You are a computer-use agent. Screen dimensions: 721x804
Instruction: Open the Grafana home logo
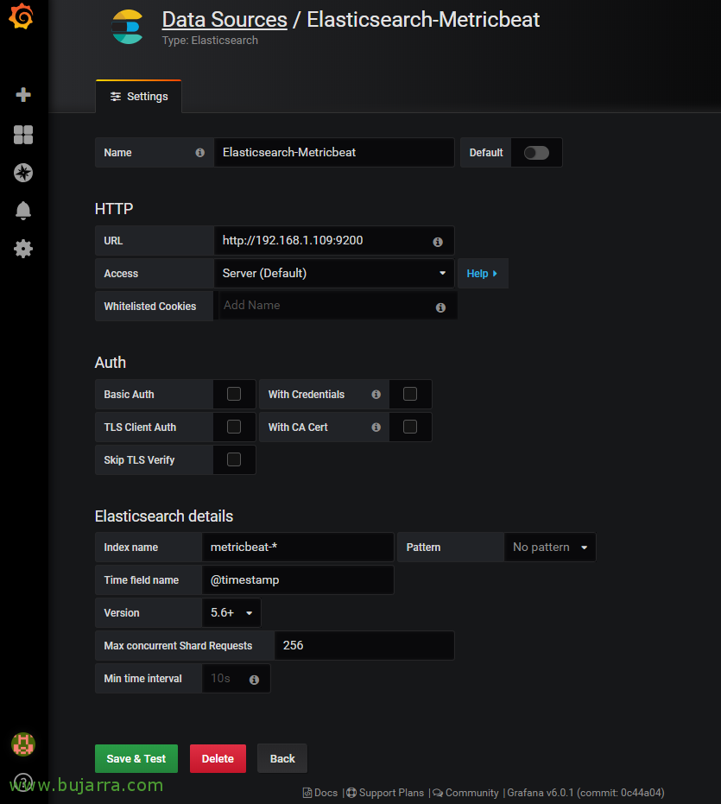pyautogui.click(x=21, y=16)
